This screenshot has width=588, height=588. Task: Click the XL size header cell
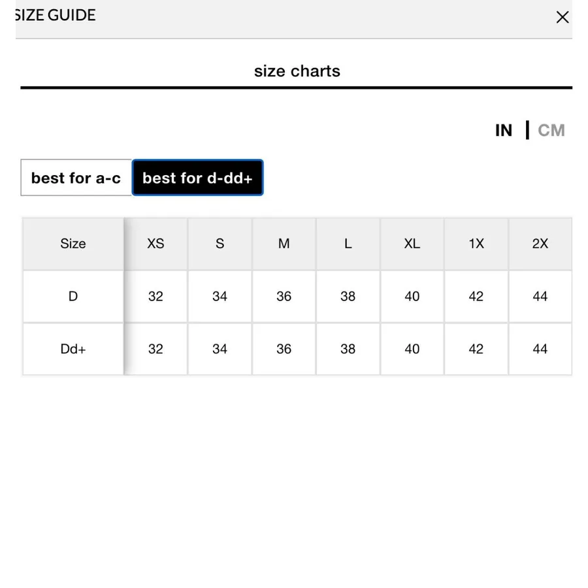click(412, 244)
